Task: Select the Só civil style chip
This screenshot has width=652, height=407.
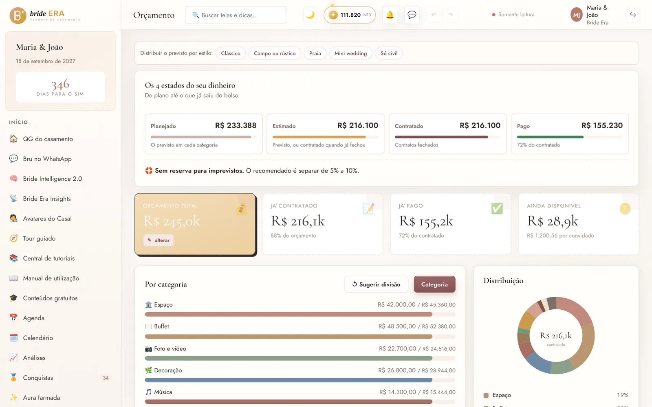Action: coord(389,53)
